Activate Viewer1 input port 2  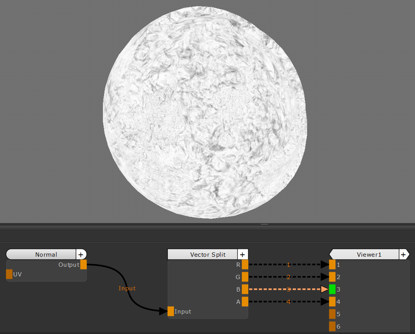[x=332, y=277]
